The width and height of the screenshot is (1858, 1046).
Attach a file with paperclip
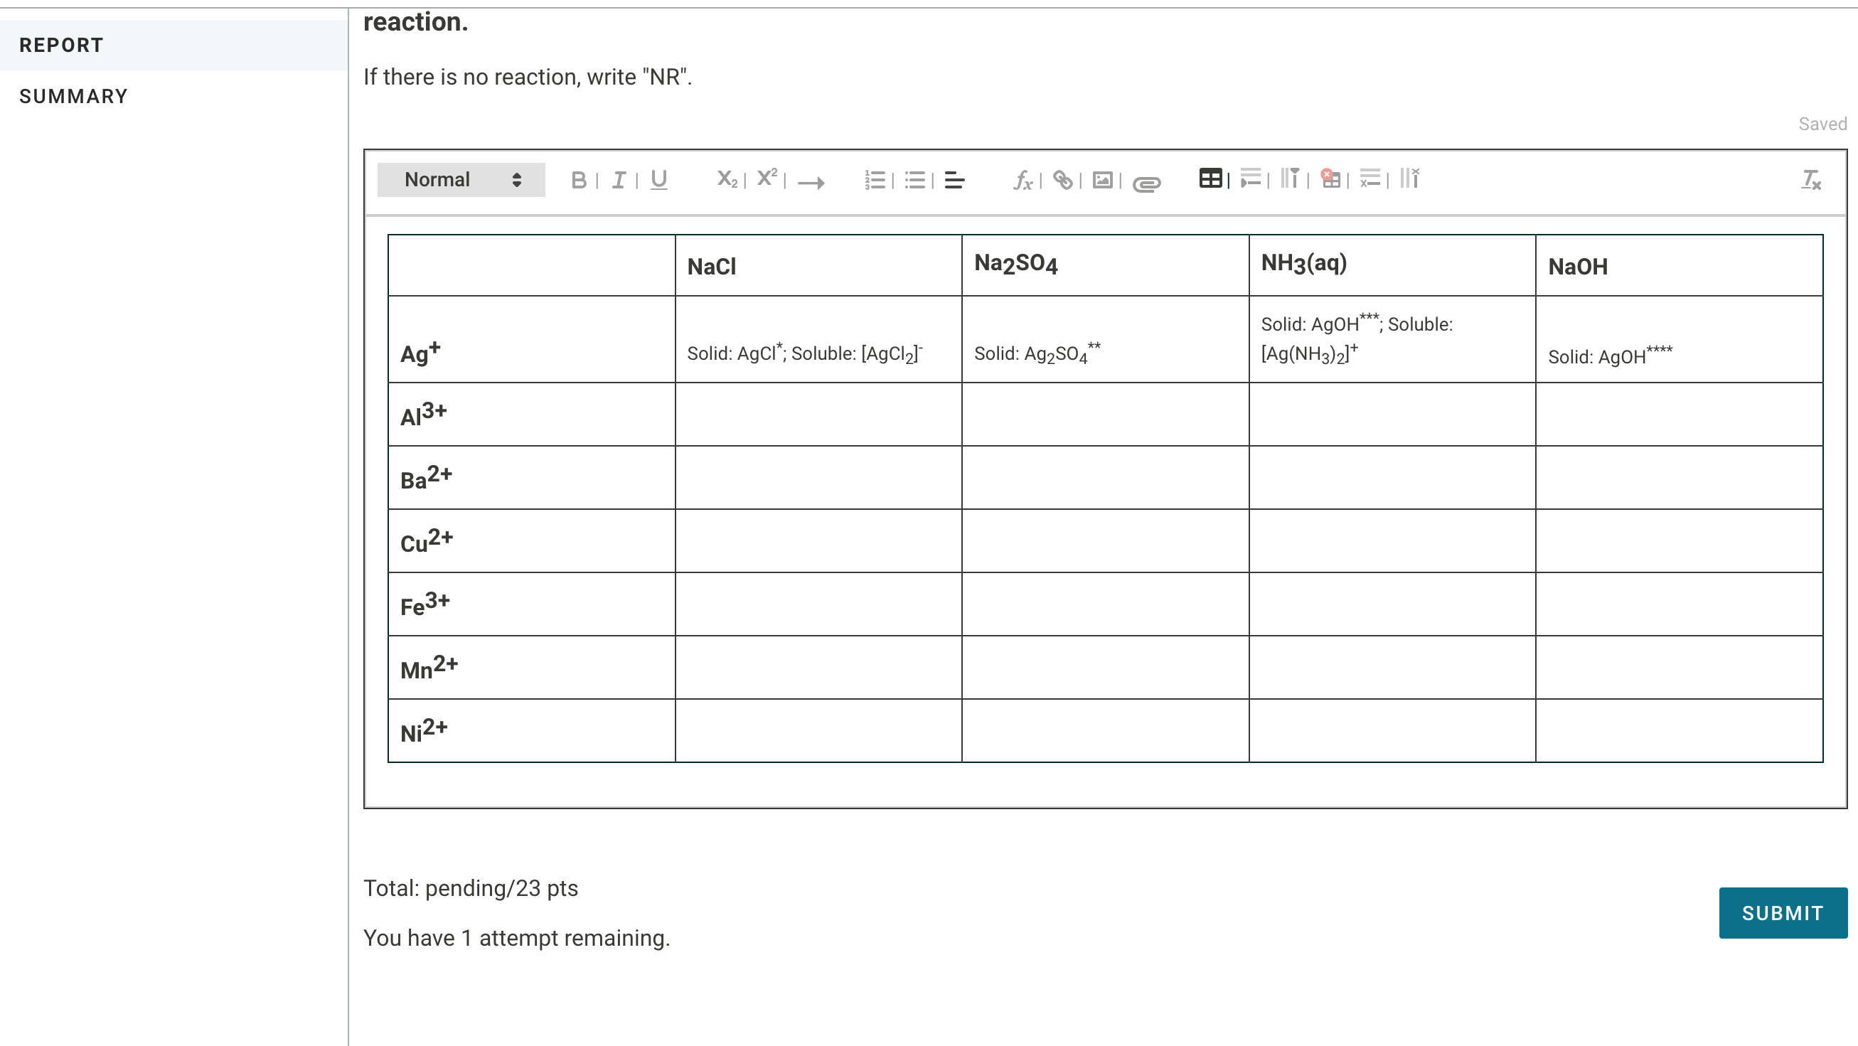click(x=1146, y=183)
